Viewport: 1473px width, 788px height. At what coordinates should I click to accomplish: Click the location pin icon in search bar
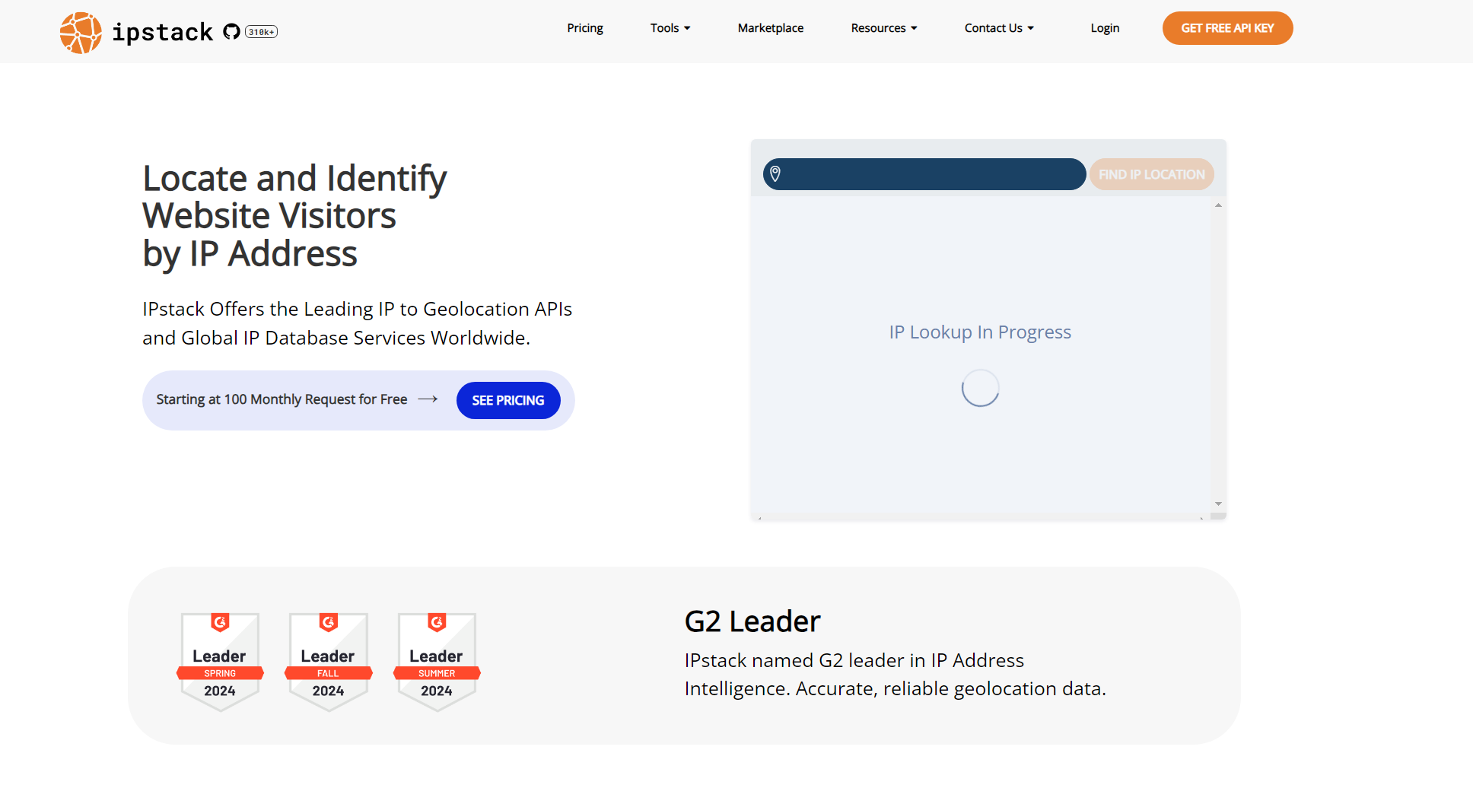coord(775,174)
